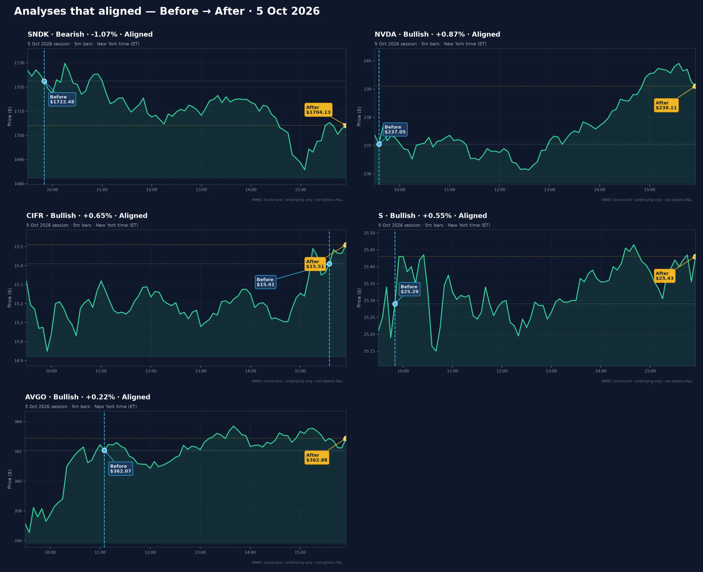The width and height of the screenshot is (703, 572).
Task: Select the blue Before marker on S chart
Action: (x=395, y=304)
